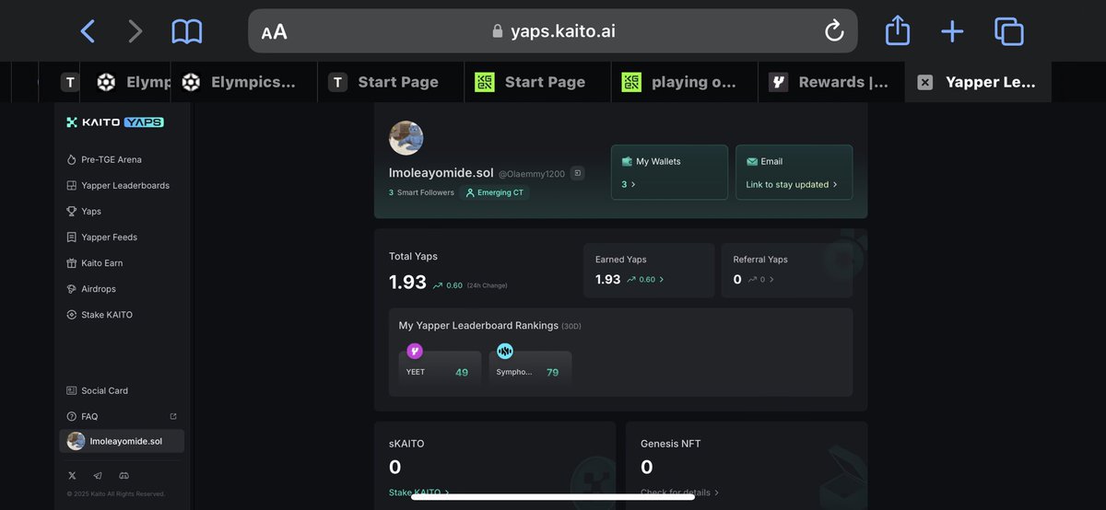Close the Yapper Le... tab with X
The width and height of the screenshot is (1106, 510).
[925, 82]
